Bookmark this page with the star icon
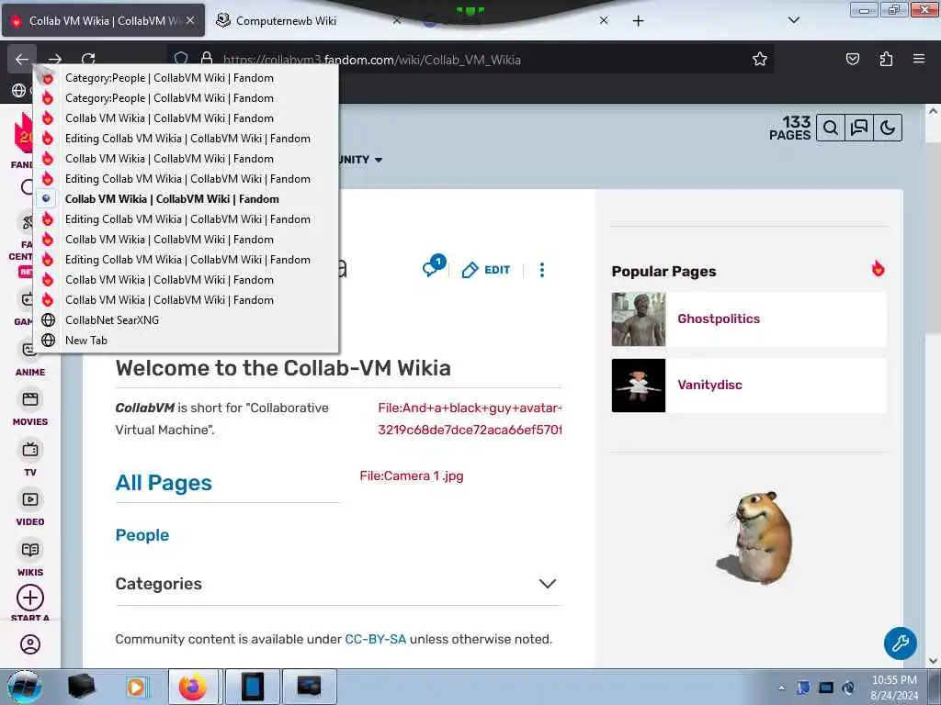 (x=760, y=60)
